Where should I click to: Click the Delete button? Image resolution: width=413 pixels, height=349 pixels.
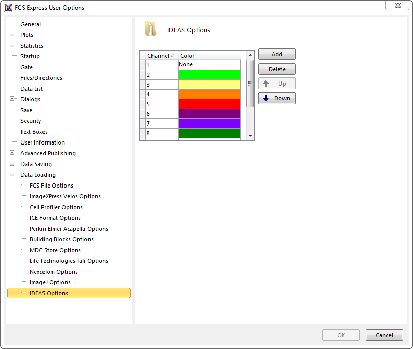click(277, 69)
